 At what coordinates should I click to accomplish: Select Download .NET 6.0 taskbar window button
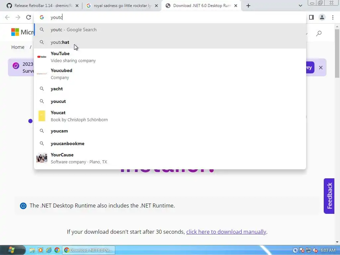89,250
